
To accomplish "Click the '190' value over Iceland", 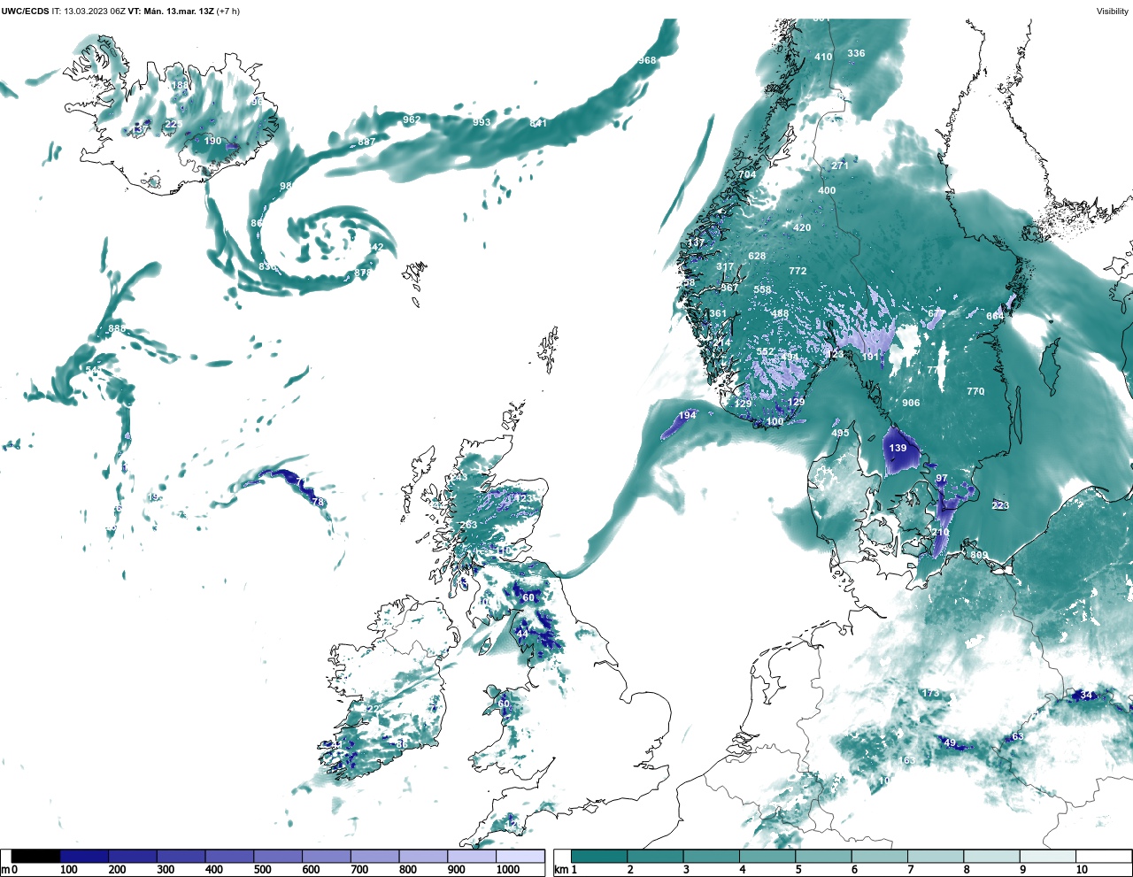I will click(x=213, y=141).
